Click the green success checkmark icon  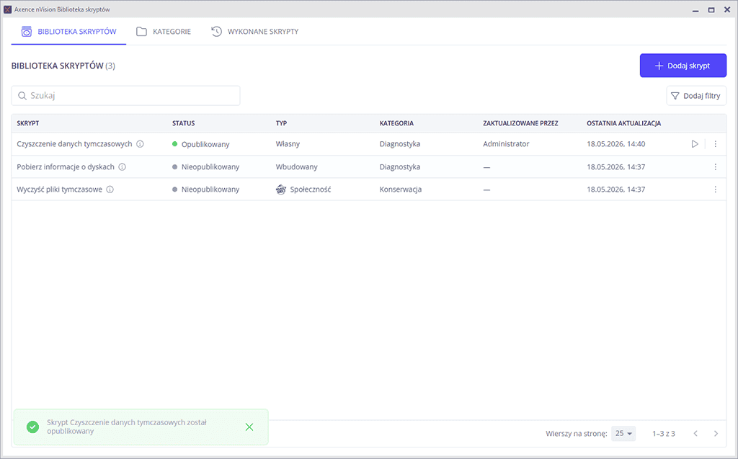[x=32, y=427]
